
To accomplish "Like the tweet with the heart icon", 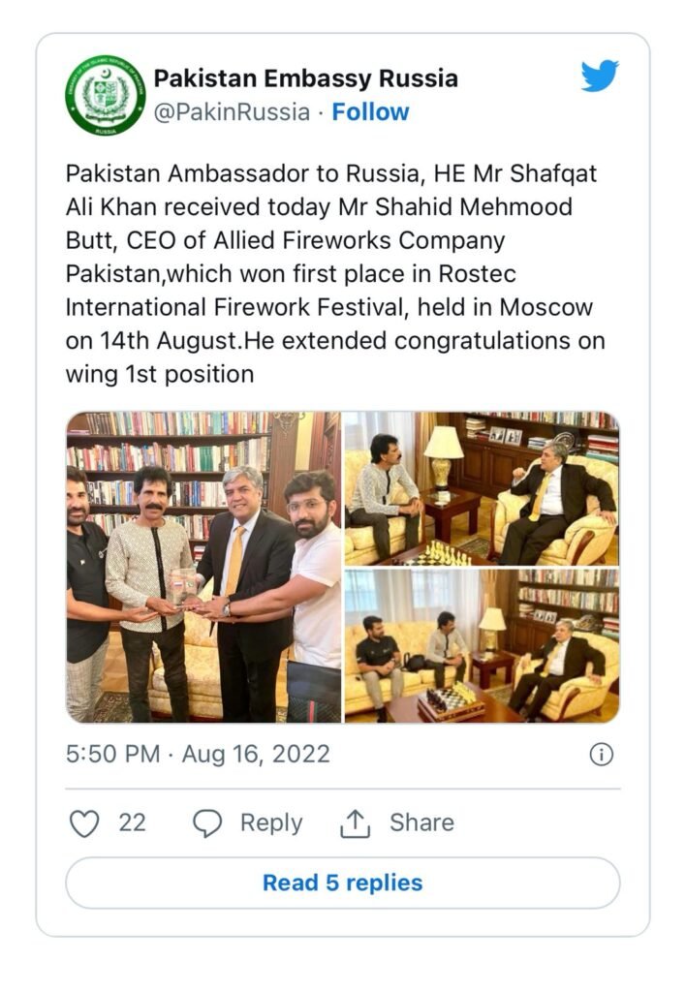I will tap(86, 822).
